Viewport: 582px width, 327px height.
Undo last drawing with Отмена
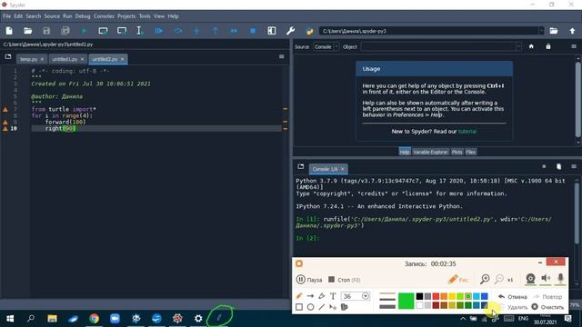(x=513, y=297)
